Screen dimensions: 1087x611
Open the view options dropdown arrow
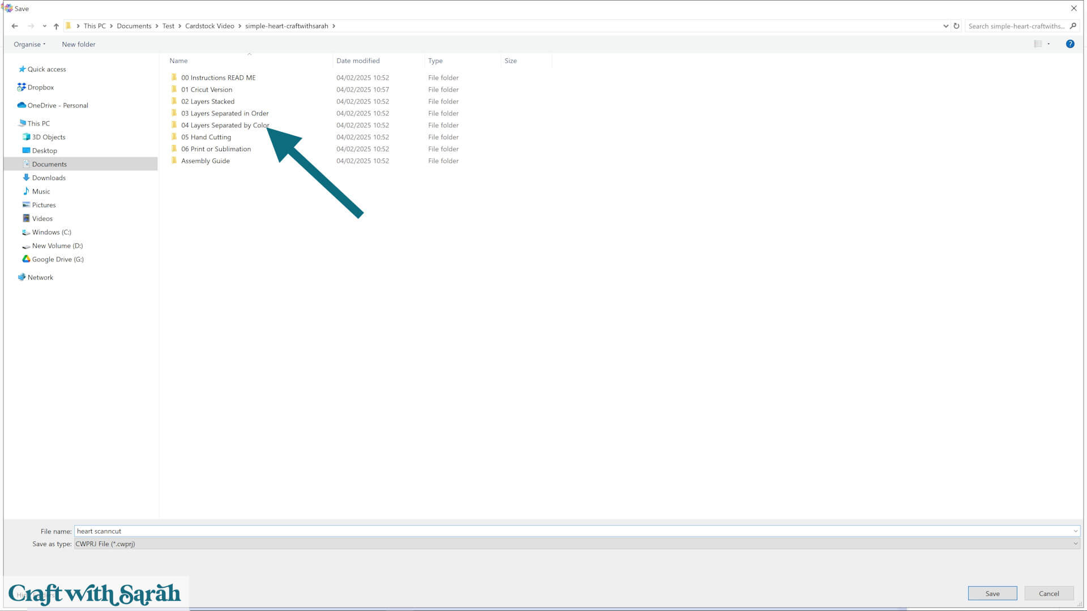(x=1049, y=44)
